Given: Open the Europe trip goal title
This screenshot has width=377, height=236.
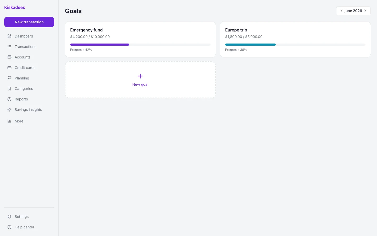Looking at the screenshot, I should 236,30.
